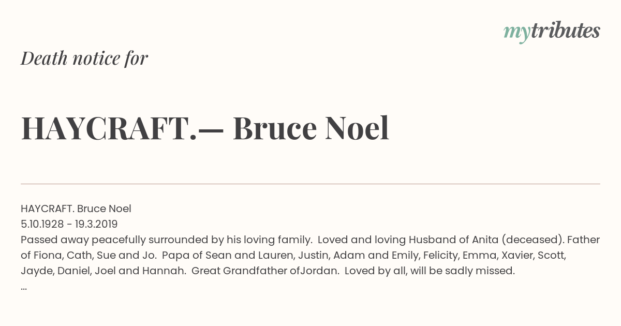Select the "Death notice for" heading

tap(84, 58)
